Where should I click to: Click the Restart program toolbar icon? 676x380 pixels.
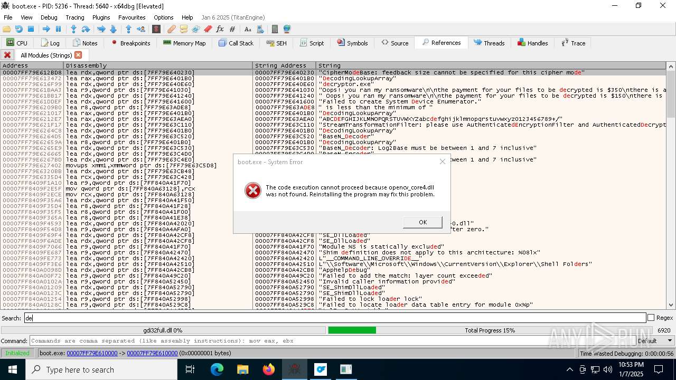coord(19,29)
